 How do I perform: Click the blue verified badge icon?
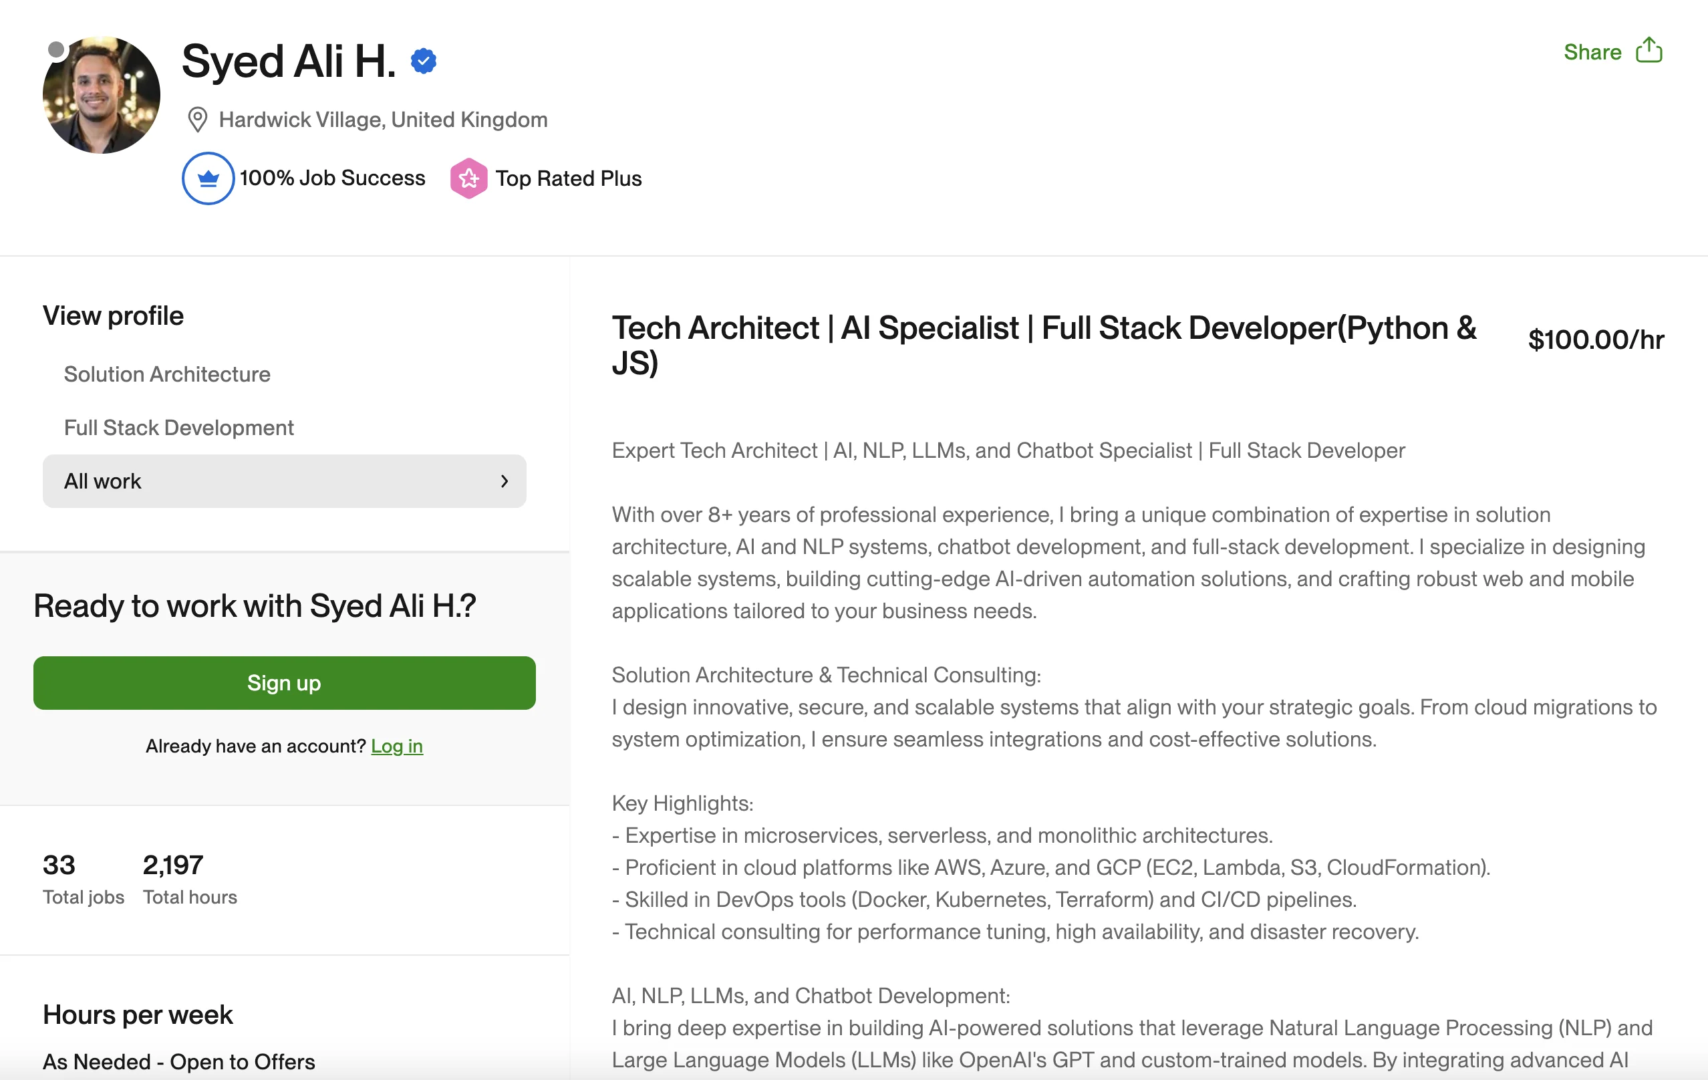tap(424, 61)
